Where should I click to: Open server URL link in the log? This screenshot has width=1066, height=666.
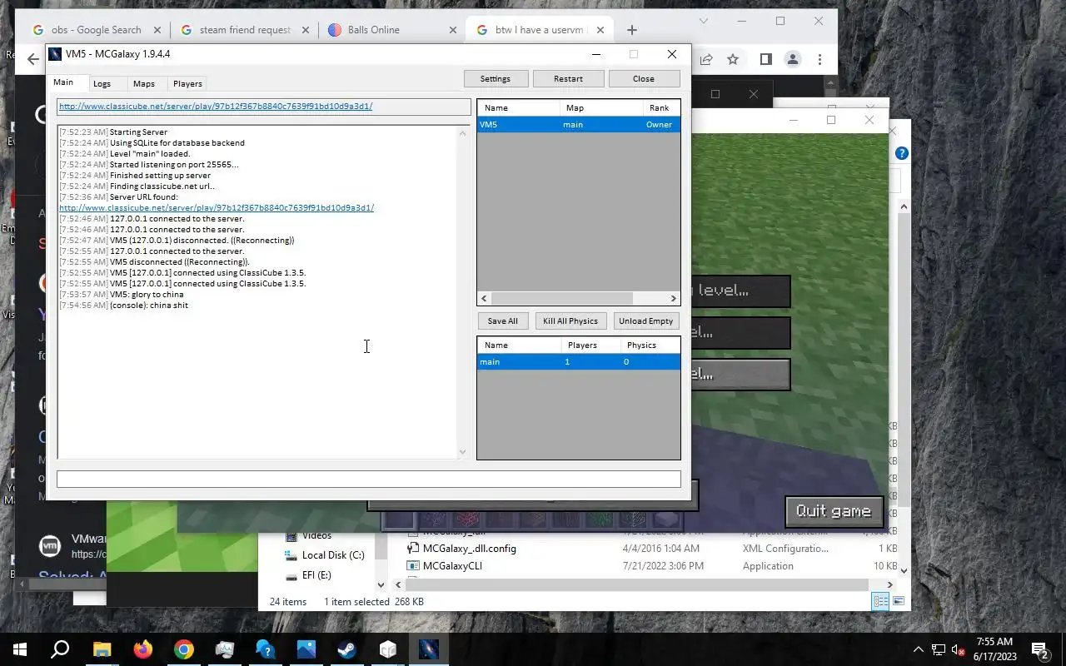click(x=217, y=207)
